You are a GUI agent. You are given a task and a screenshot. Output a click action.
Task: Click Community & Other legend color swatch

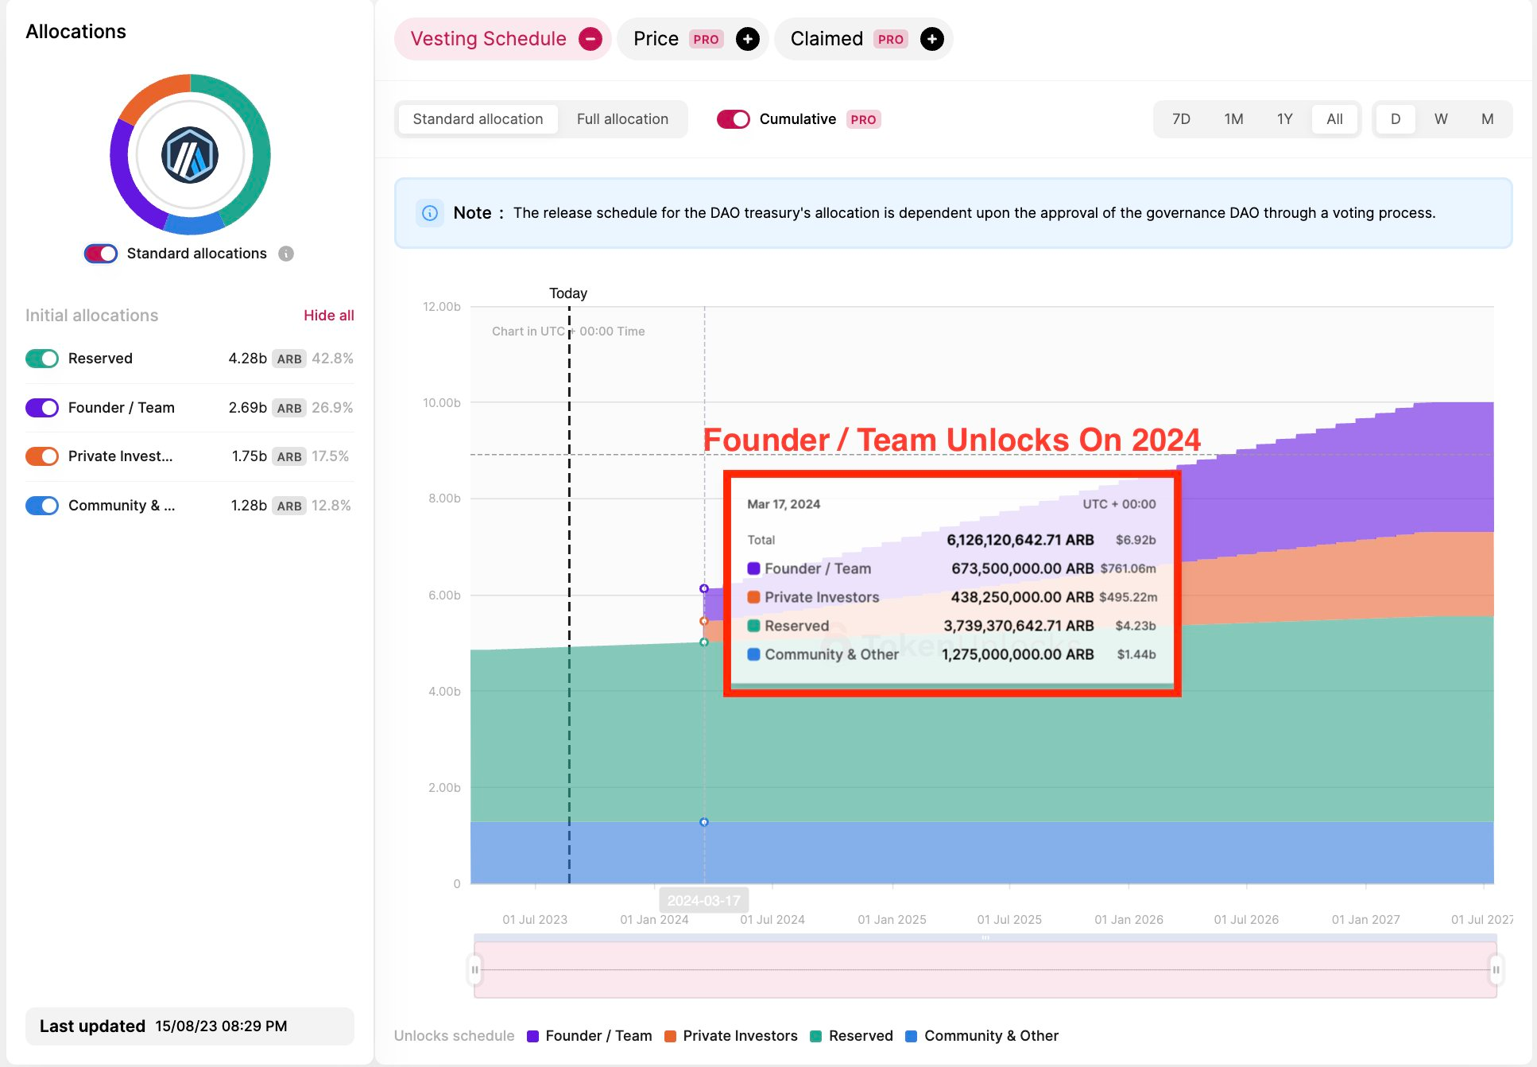click(912, 1036)
